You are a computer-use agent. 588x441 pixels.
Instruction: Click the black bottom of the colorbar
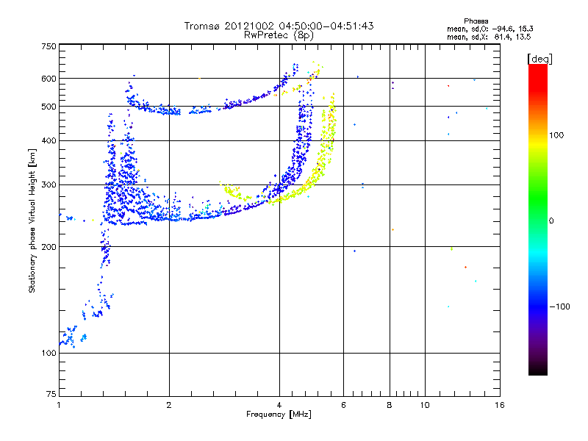pos(538,370)
